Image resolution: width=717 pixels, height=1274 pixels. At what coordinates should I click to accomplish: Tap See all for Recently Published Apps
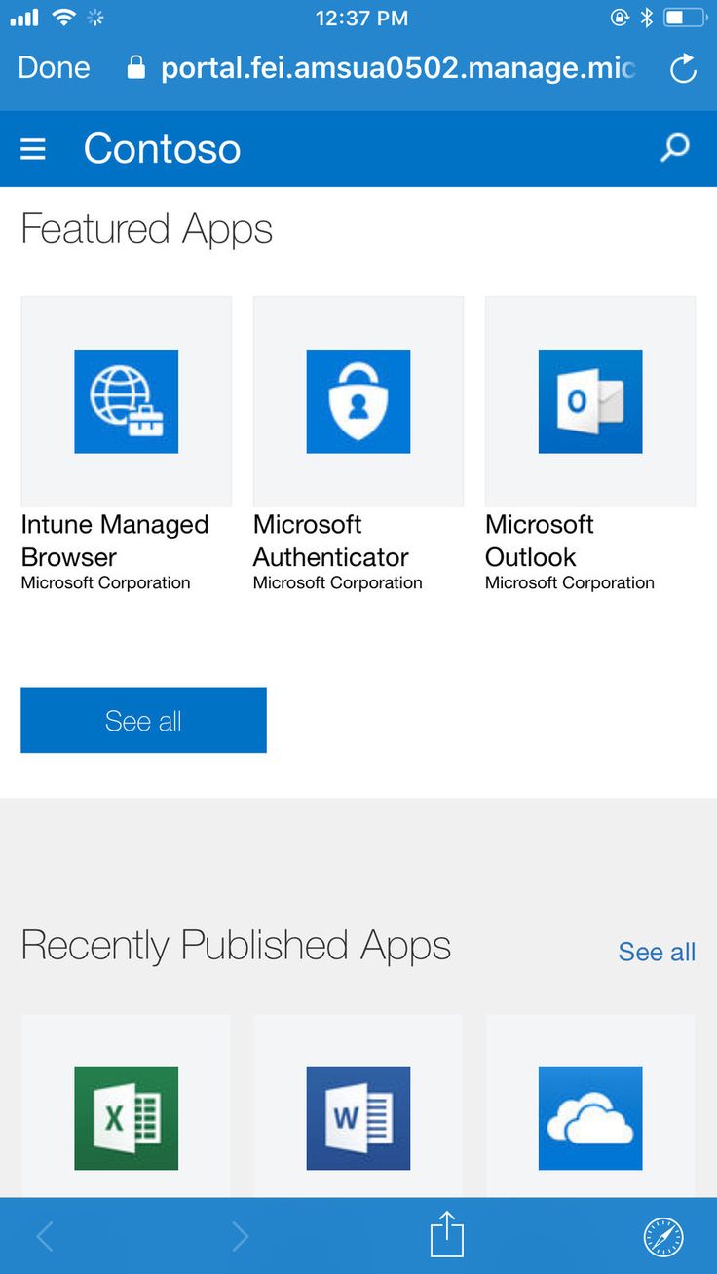pyautogui.click(x=657, y=952)
